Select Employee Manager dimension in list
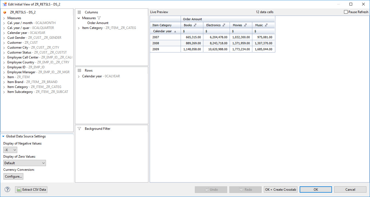This screenshot has width=370, height=197. [21, 72]
